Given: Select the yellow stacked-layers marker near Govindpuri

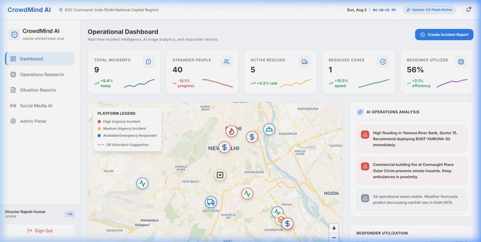Looking at the screenshot, I should pos(280,219).
